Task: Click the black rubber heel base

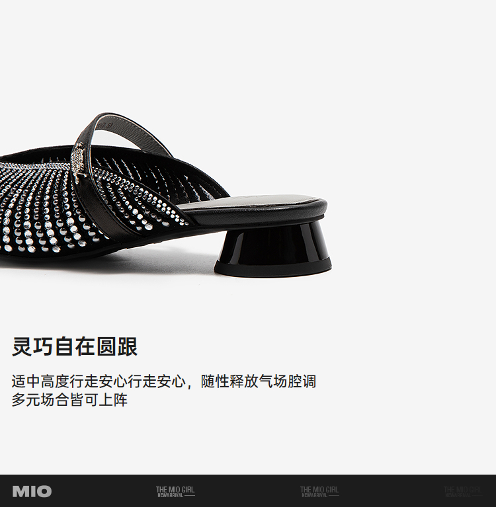Action: (x=272, y=268)
